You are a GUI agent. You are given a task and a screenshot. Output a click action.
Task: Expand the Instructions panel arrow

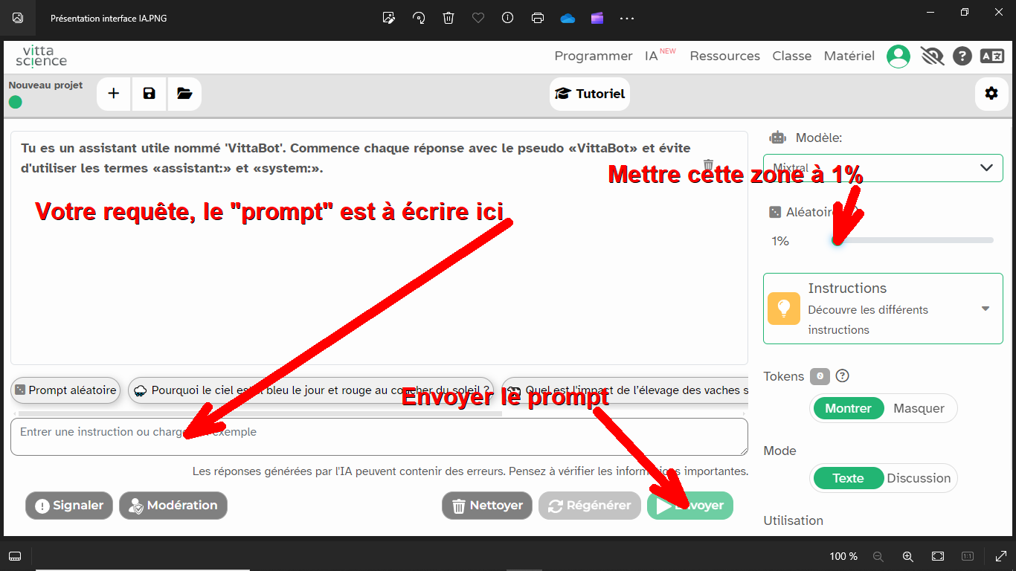[x=986, y=309]
